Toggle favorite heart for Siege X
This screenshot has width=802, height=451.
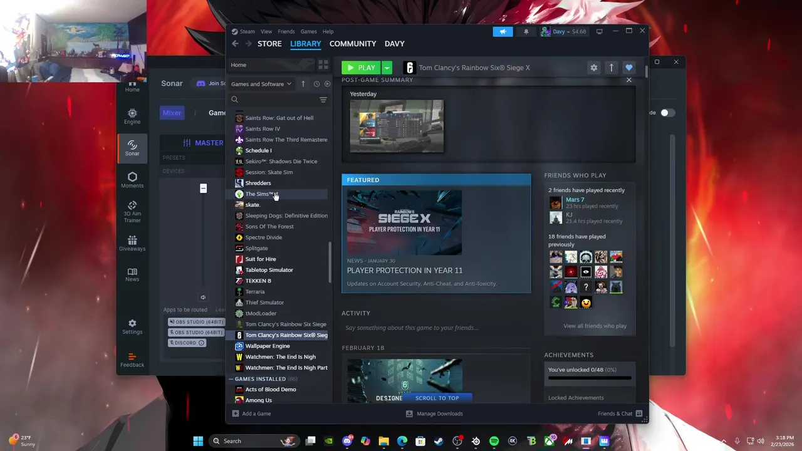[x=628, y=68]
